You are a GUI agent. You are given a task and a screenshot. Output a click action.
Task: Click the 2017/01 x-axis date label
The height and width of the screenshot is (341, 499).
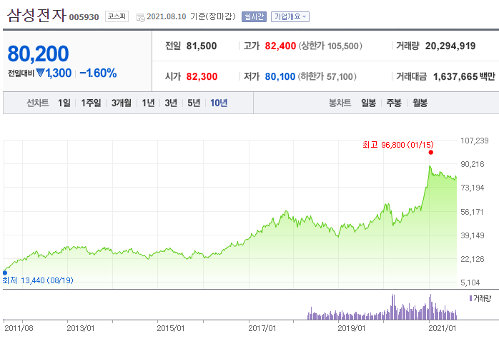(262, 328)
